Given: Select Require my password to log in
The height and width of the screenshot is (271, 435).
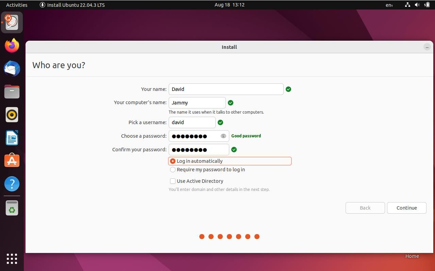Looking at the screenshot, I should (173, 170).
